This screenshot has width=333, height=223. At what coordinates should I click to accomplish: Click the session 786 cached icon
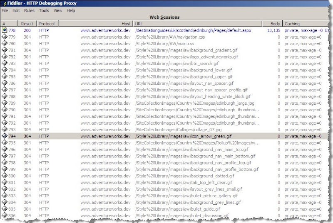tap(5, 83)
